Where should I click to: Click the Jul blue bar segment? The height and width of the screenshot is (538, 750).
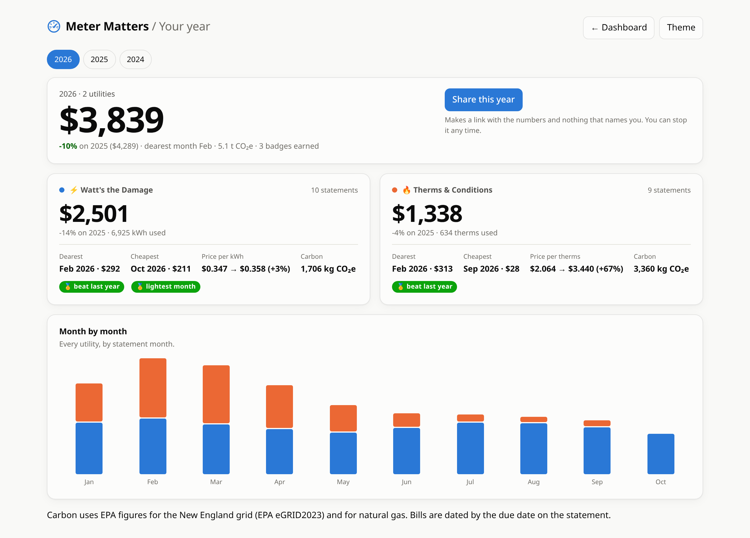[470, 448]
